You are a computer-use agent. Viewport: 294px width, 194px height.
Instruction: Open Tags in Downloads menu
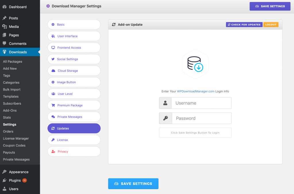coord(7,75)
